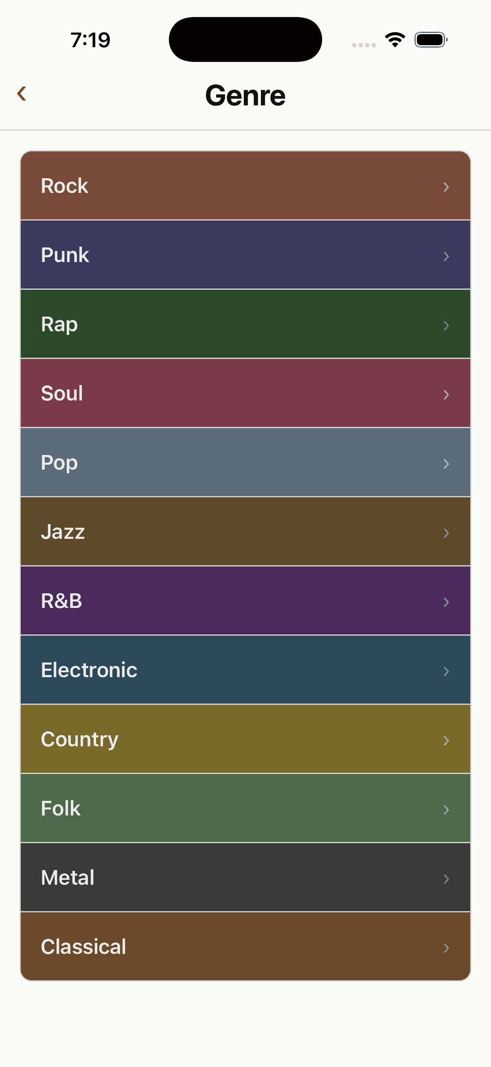
Task: Tap the chevron on the Classical row
Action: point(446,948)
